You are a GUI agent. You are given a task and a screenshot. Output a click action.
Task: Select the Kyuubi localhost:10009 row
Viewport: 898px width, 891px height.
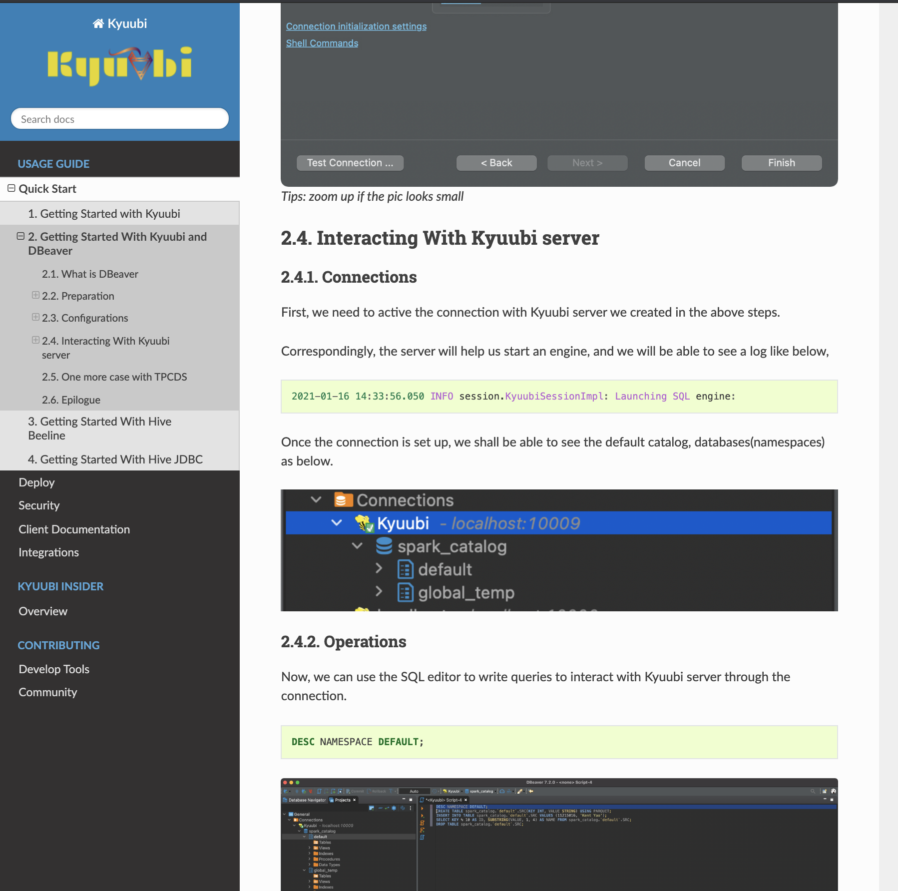pyautogui.click(x=558, y=523)
